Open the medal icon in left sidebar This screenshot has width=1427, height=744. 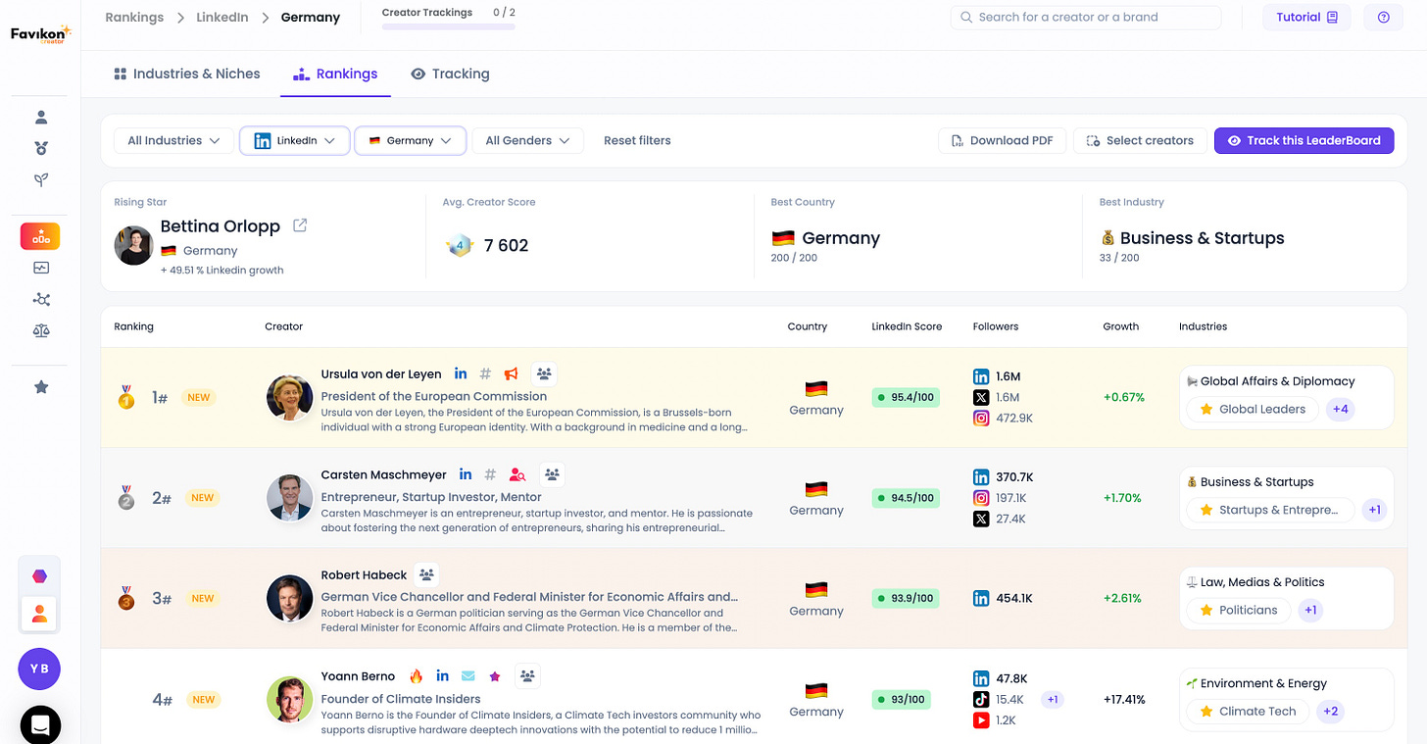point(41,149)
